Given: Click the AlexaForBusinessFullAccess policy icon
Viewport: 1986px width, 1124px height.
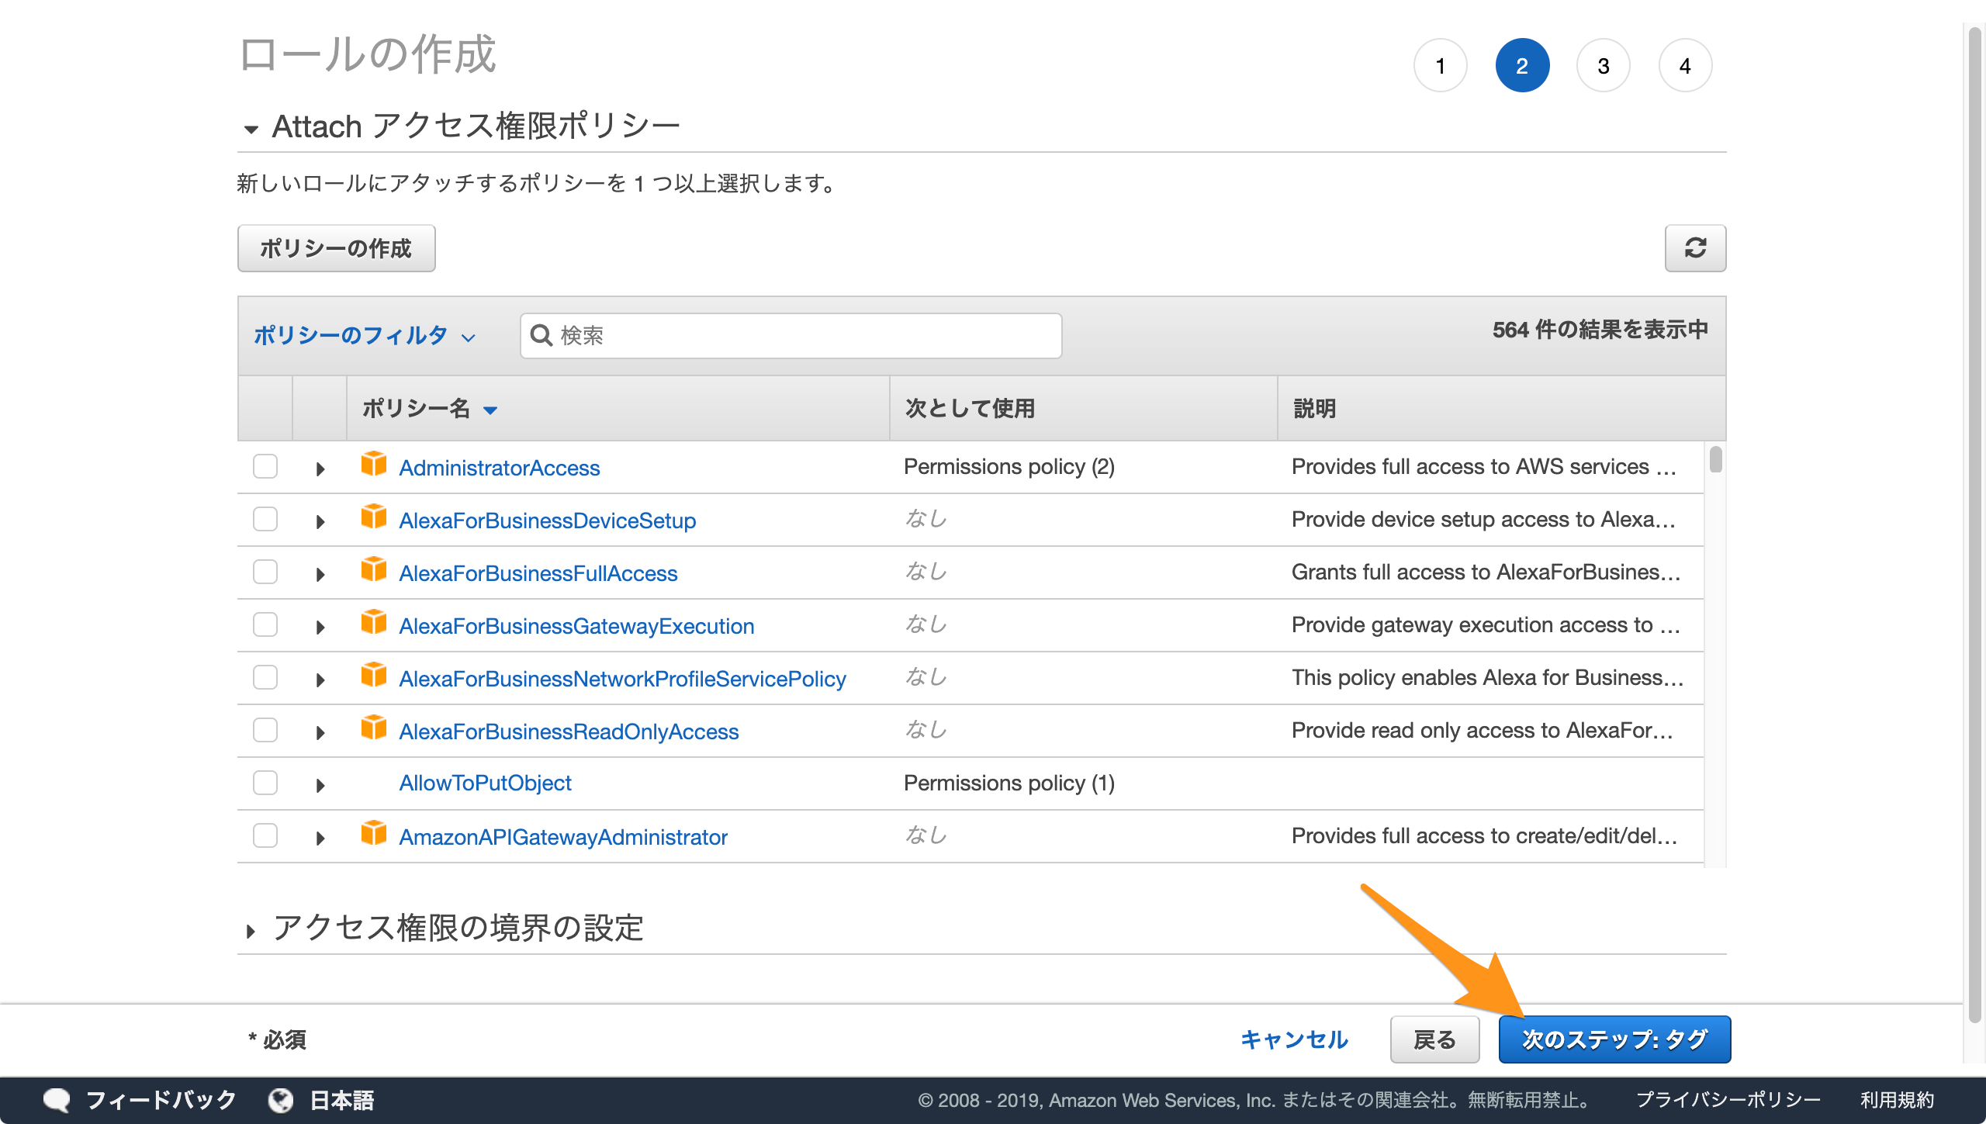Looking at the screenshot, I should tap(374, 570).
